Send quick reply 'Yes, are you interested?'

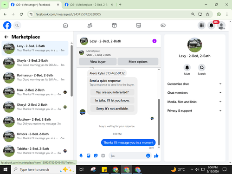pos(112,92)
